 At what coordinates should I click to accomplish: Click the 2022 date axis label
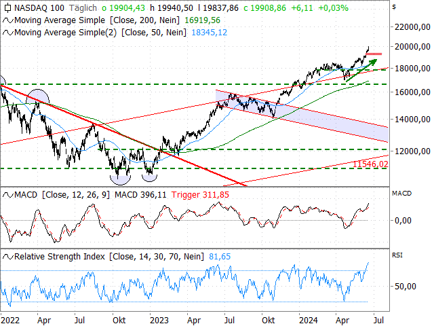pos(10,321)
